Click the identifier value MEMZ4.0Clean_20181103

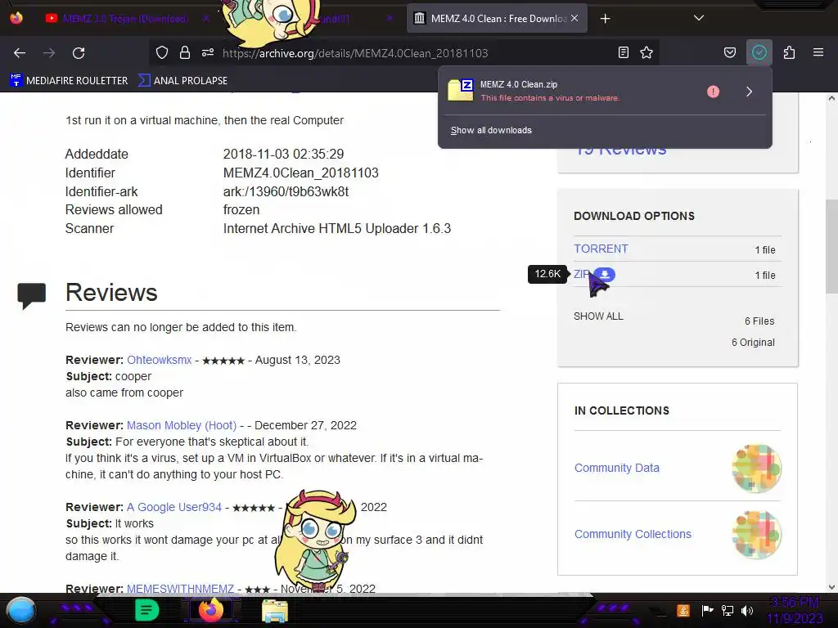tap(301, 173)
